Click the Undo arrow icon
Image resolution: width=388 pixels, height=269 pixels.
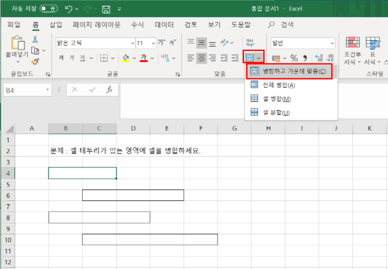tap(68, 9)
